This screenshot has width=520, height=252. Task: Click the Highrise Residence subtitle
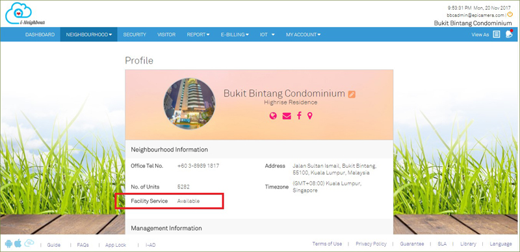291,102
